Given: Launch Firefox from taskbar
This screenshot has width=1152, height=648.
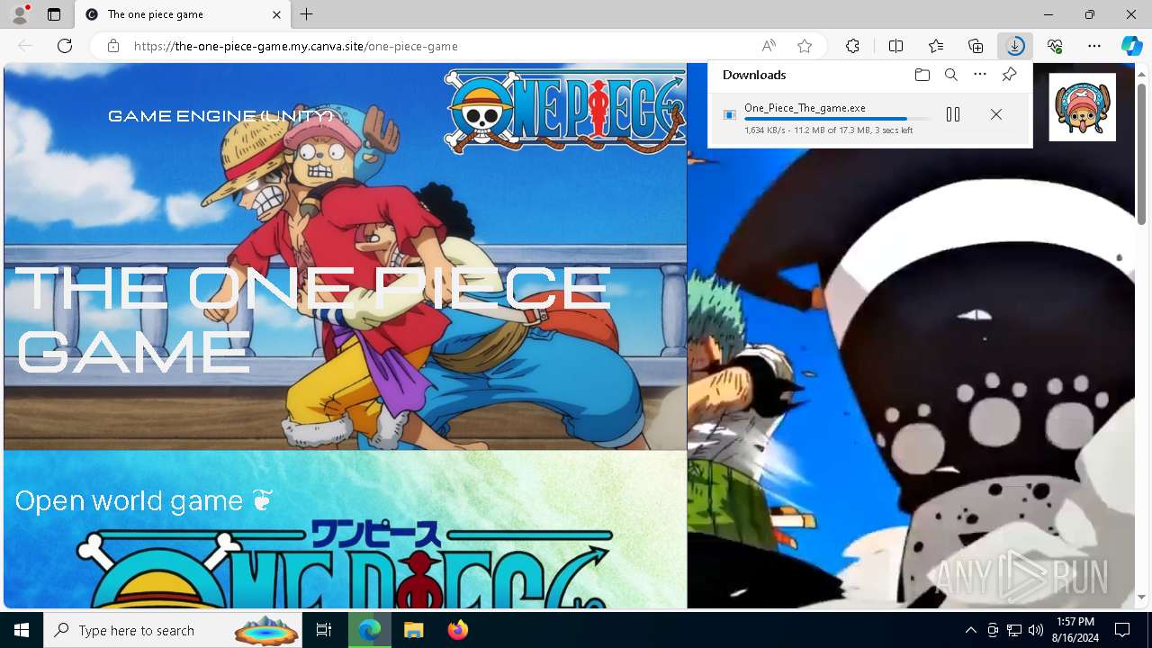Looking at the screenshot, I should 457,630.
